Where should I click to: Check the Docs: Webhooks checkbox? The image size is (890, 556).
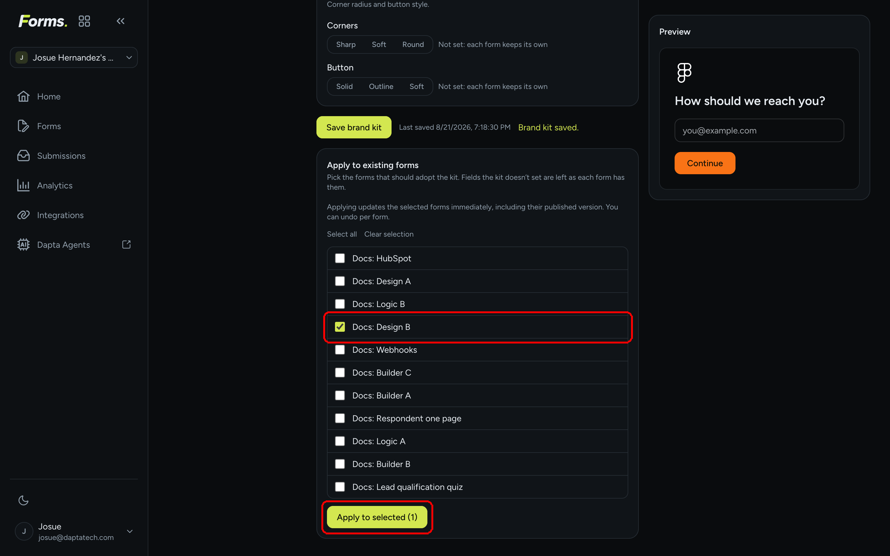click(x=340, y=349)
